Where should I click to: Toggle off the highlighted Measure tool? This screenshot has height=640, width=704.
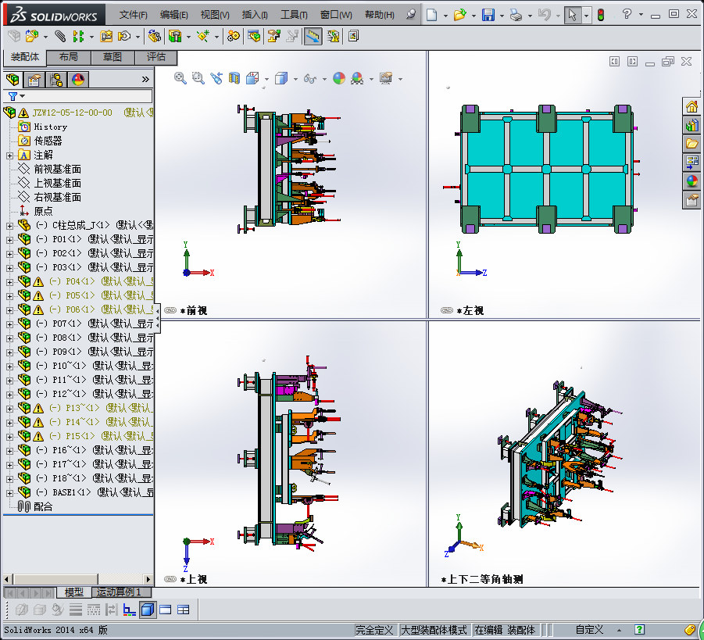pos(313,35)
